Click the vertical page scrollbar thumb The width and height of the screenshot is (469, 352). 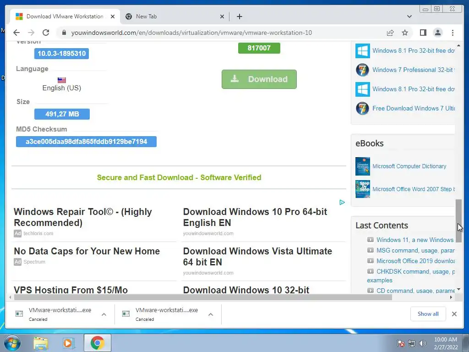458,221
